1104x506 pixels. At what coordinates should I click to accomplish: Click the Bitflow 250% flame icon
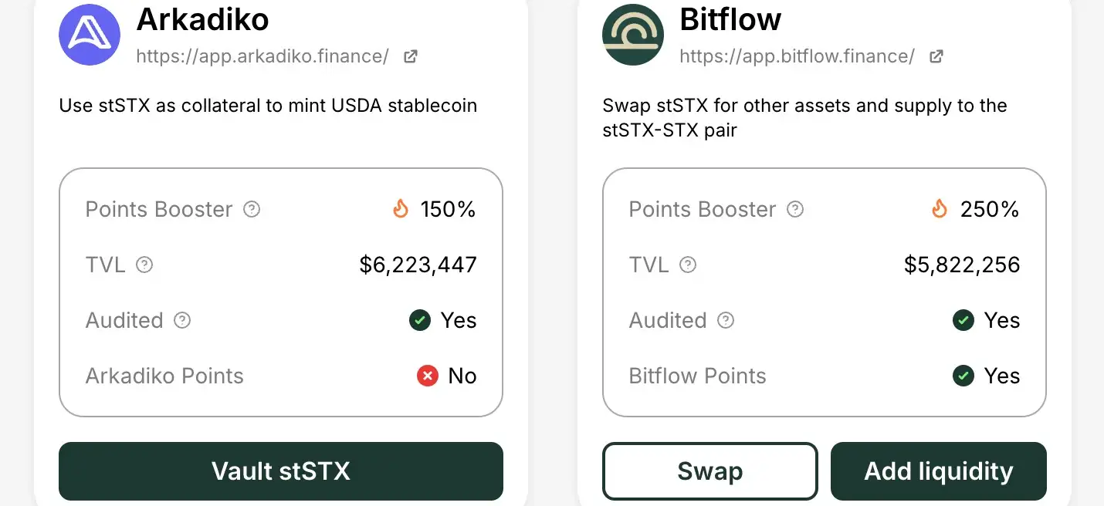pyautogui.click(x=940, y=208)
